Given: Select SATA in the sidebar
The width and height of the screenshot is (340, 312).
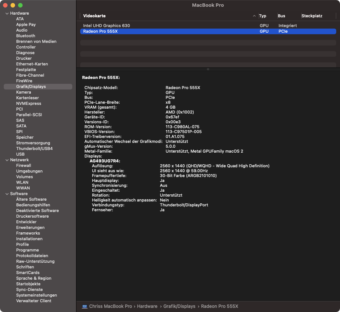Looking at the screenshot, I should coord(21,126).
